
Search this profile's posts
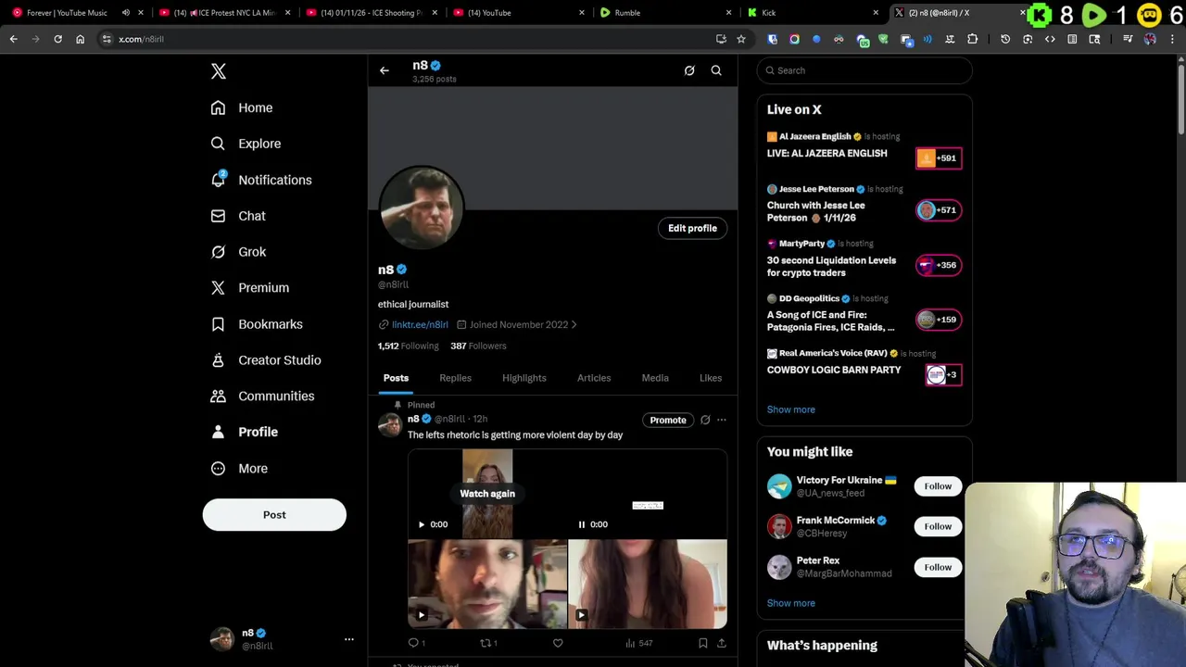tap(716, 70)
